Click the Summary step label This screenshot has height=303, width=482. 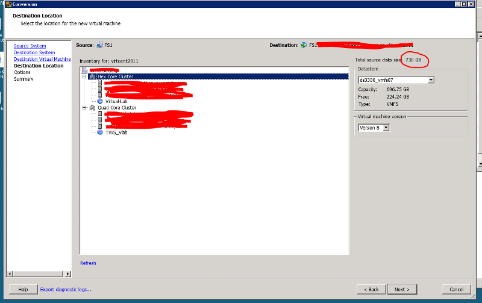tap(23, 79)
